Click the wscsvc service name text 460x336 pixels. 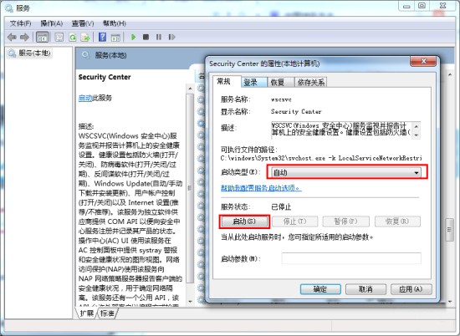[x=281, y=99]
